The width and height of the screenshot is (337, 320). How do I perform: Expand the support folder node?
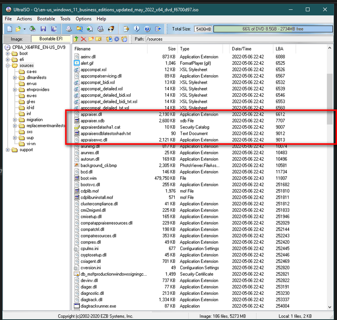(x=8, y=150)
